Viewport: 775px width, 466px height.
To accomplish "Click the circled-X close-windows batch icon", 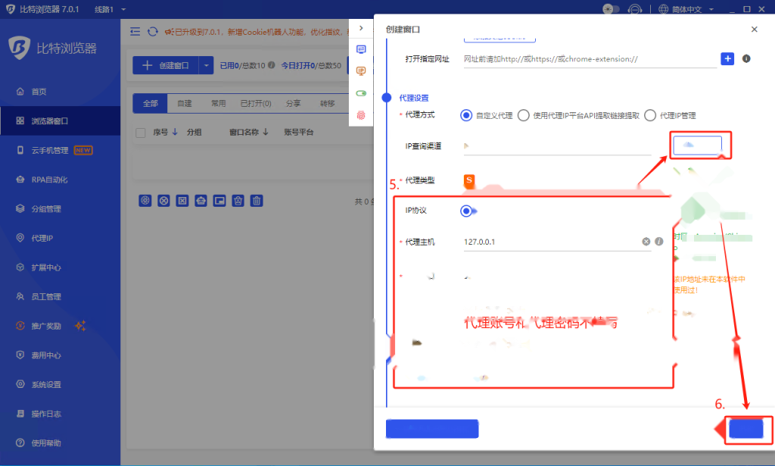I will [x=163, y=200].
